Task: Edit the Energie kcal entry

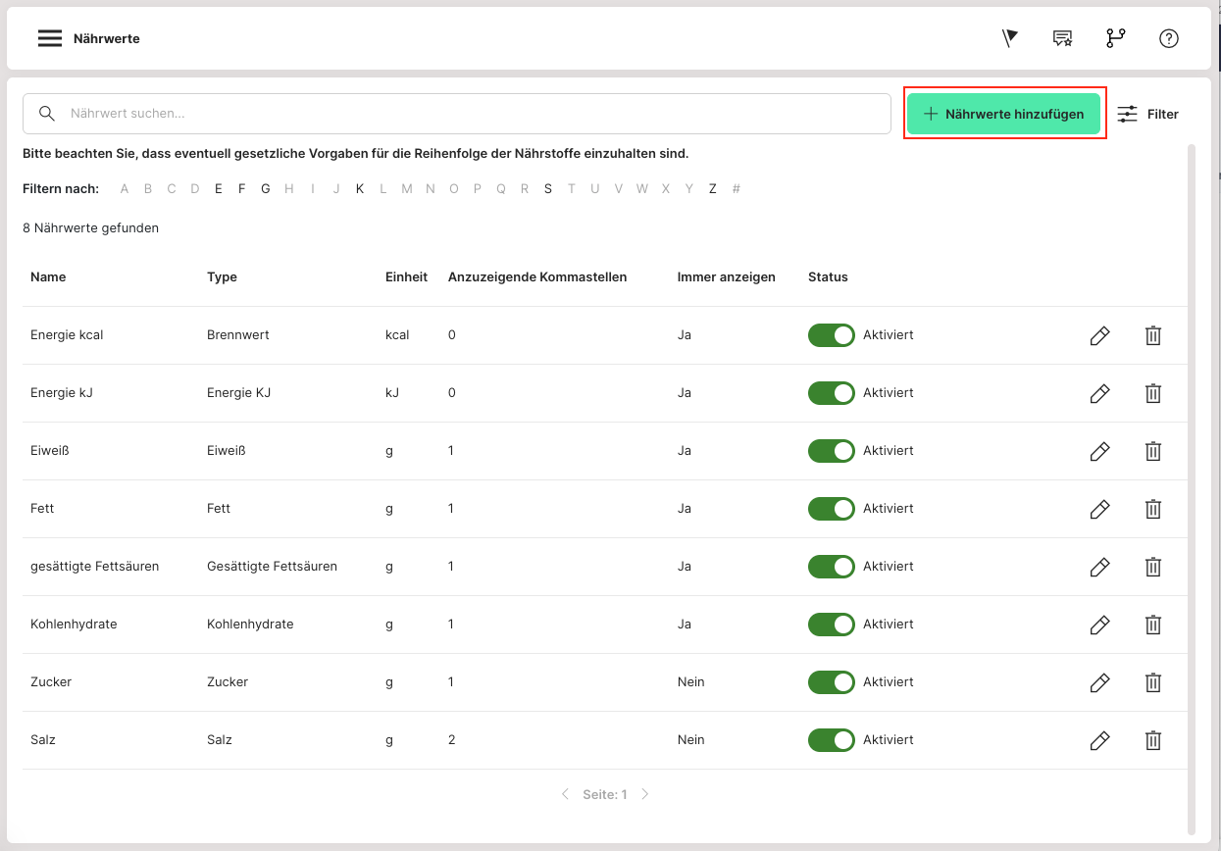Action: (1099, 335)
